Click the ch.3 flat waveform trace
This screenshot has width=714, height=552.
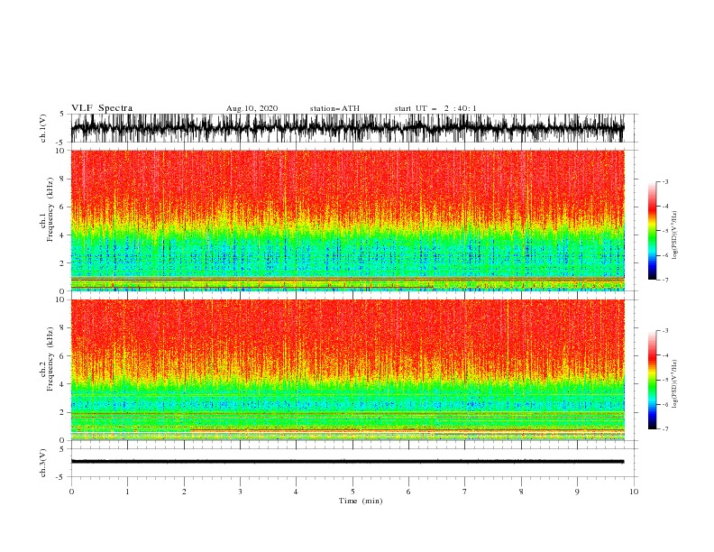tap(347, 462)
